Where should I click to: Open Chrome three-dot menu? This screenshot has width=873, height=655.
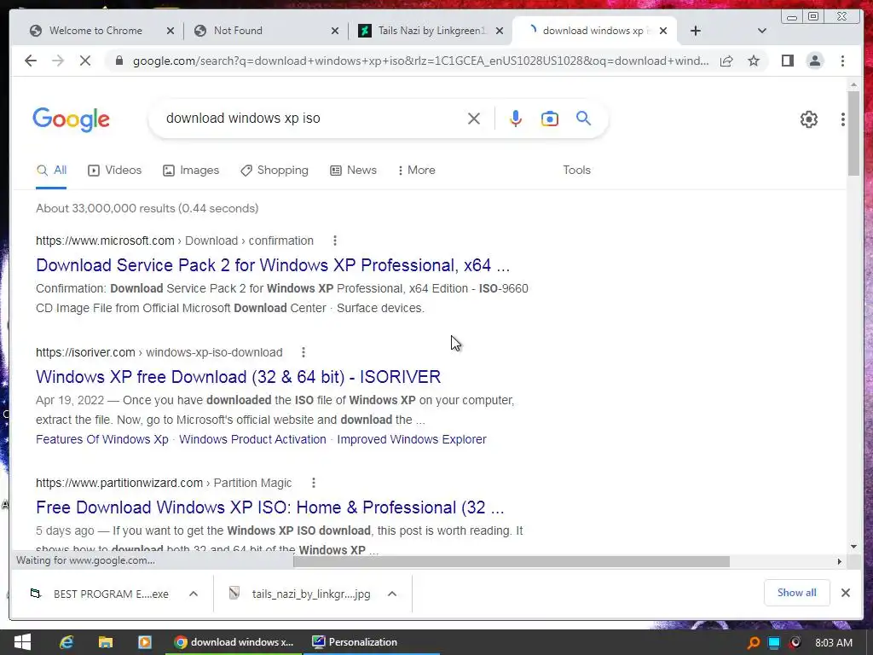click(842, 61)
